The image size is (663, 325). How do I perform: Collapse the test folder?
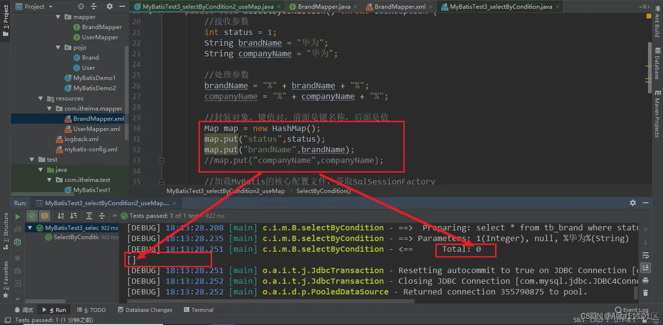coord(33,160)
